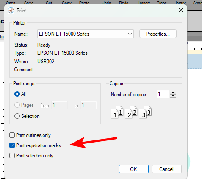Increase number of copies with up arrow
The height and width of the screenshot is (179, 202).
173,92
